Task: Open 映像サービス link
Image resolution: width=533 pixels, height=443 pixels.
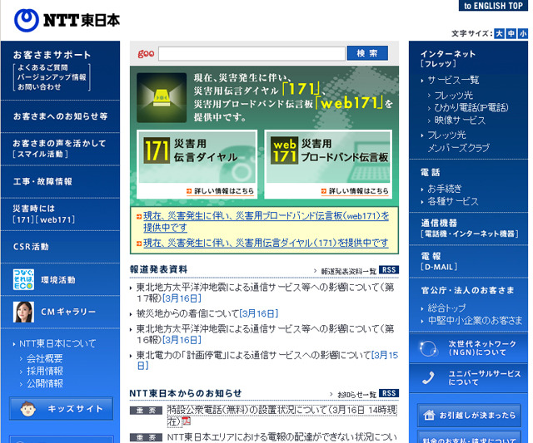Action: point(460,120)
